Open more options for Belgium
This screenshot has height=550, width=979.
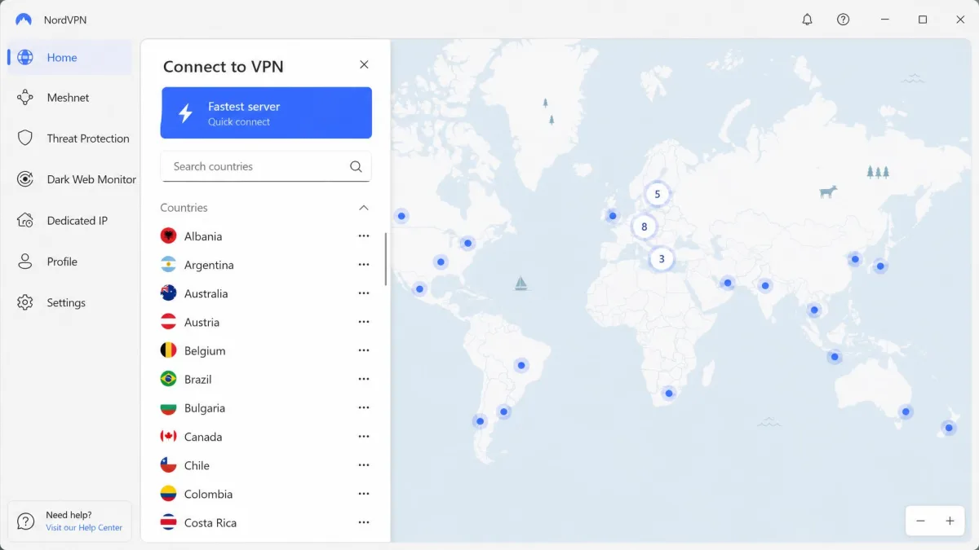[364, 350]
